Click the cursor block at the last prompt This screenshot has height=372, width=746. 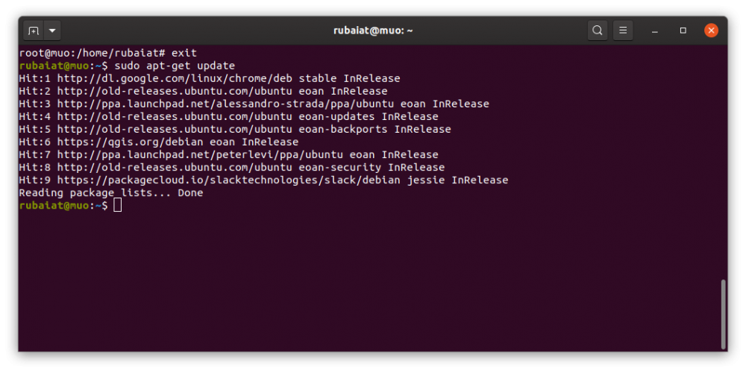[x=118, y=205]
